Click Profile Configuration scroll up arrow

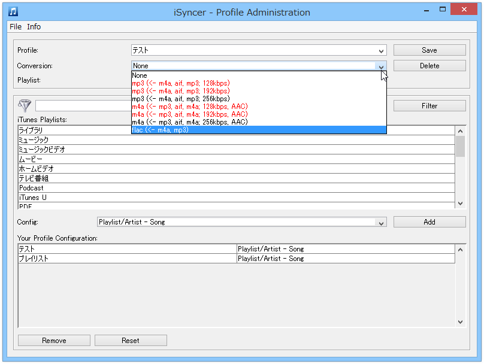[x=460, y=250]
